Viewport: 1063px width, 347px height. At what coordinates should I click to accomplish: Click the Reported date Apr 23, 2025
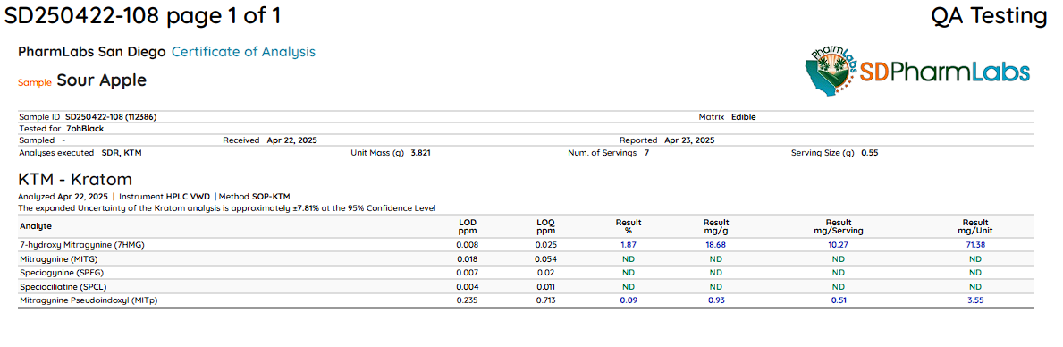point(689,140)
